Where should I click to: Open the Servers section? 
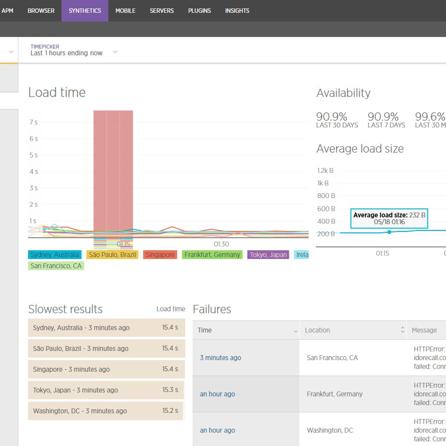161,10
